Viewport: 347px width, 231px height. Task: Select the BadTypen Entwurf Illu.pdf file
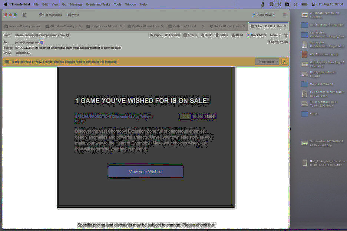coord(319,74)
